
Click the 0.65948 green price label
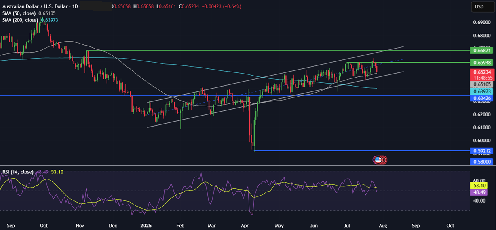(x=481, y=63)
